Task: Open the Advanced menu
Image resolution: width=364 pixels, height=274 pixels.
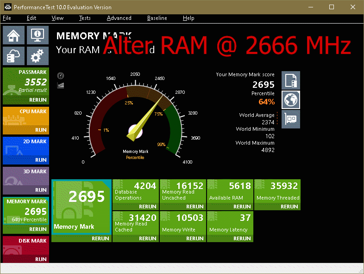Action: [119, 18]
